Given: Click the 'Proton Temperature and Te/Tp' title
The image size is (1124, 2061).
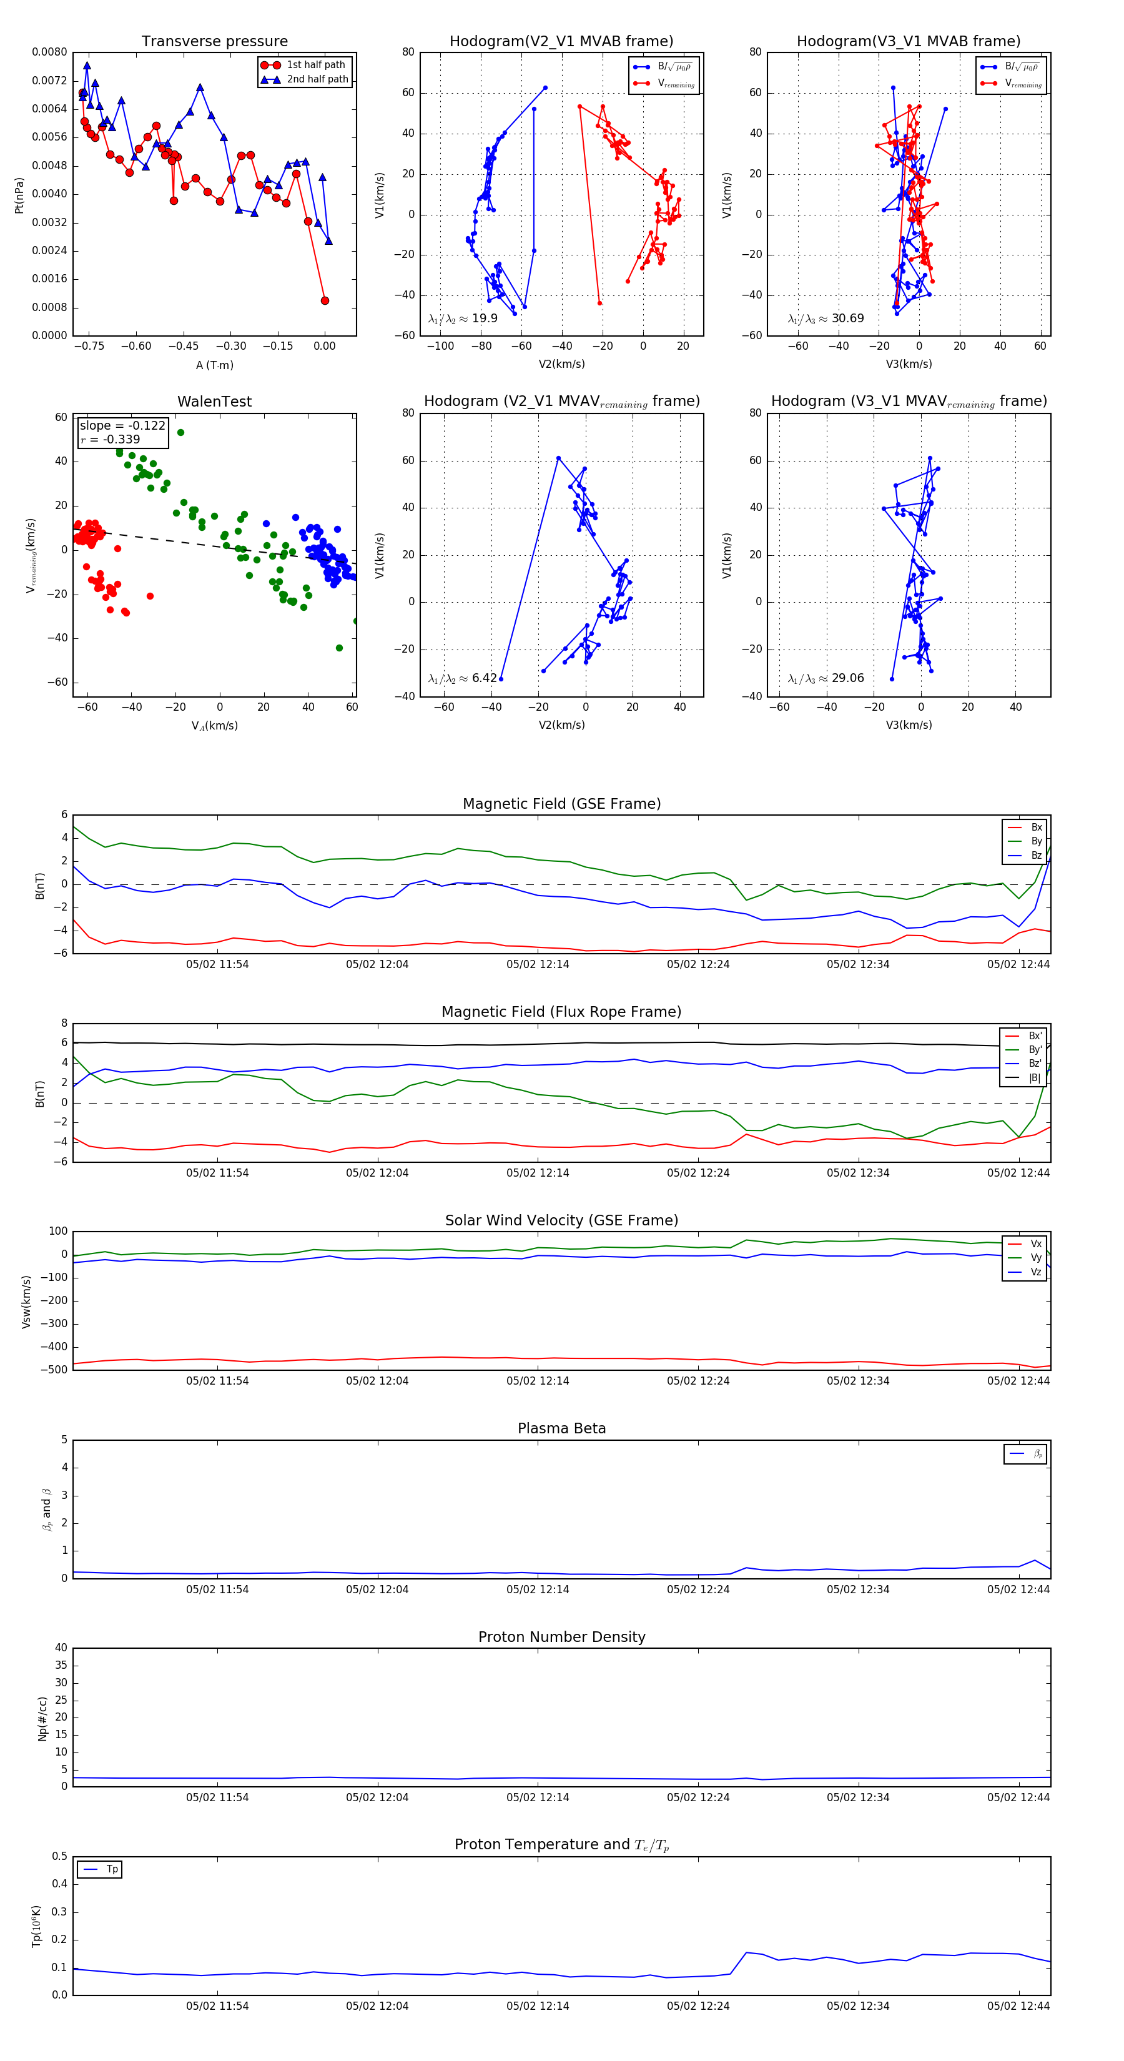Looking at the screenshot, I should [561, 1846].
